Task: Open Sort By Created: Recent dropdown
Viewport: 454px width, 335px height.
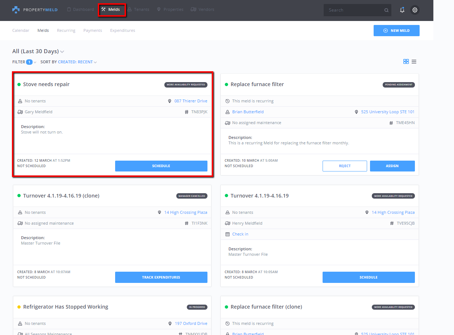Action: point(77,62)
